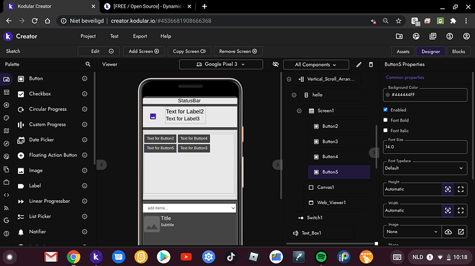Switch to the Designer tab
475x266 pixels.
pyautogui.click(x=430, y=52)
